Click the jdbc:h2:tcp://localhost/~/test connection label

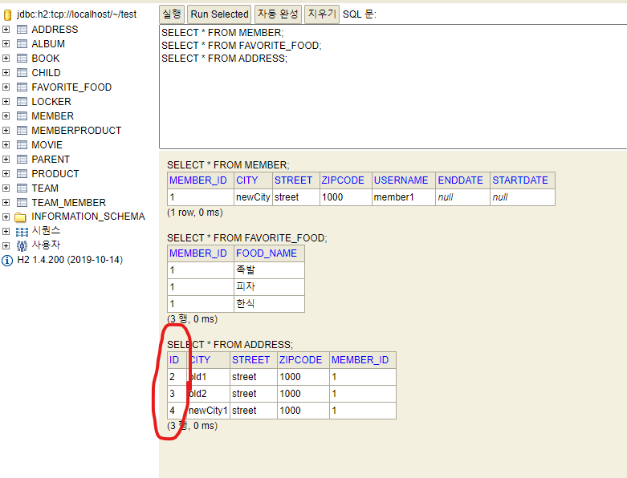[77, 14]
